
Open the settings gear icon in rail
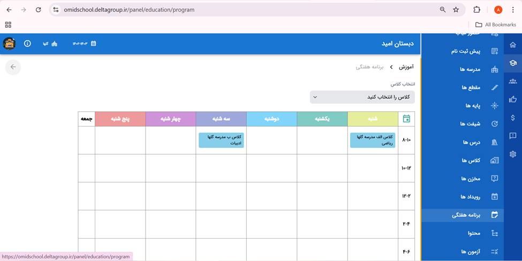point(513,154)
